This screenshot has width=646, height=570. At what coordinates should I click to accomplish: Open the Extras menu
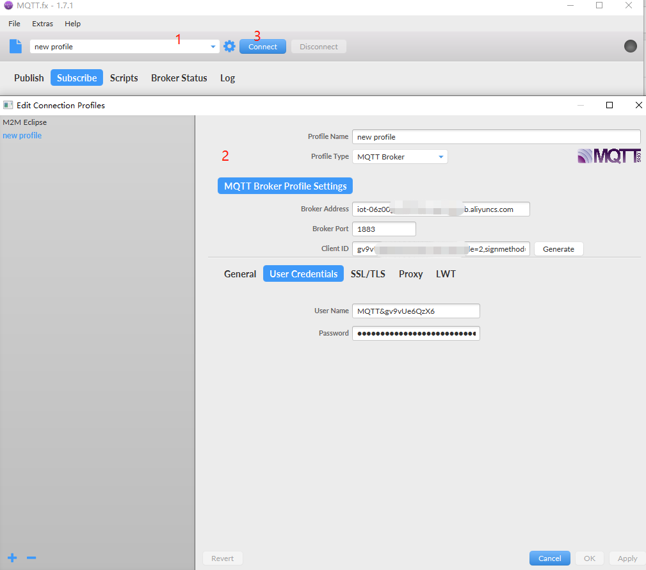point(42,24)
